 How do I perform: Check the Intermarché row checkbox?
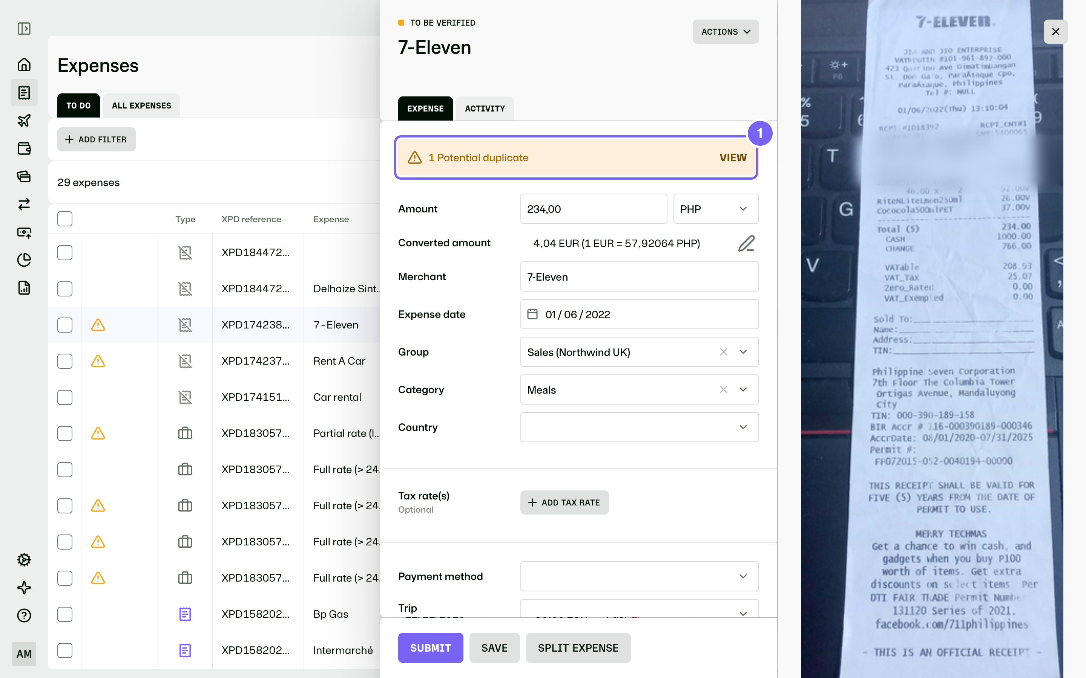tap(65, 650)
